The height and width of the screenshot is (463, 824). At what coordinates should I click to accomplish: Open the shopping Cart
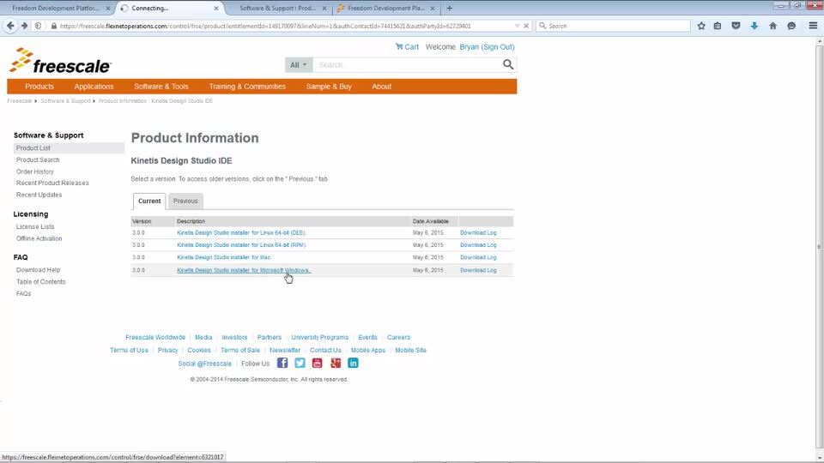pyautogui.click(x=407, y=46)
